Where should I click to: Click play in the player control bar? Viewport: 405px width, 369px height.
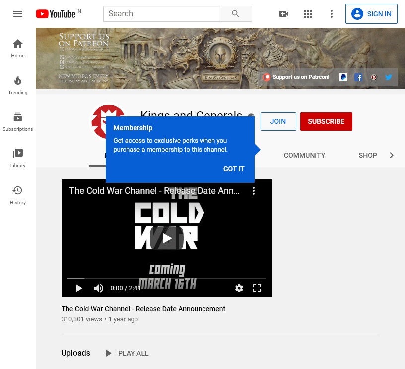tap(79, 288)
